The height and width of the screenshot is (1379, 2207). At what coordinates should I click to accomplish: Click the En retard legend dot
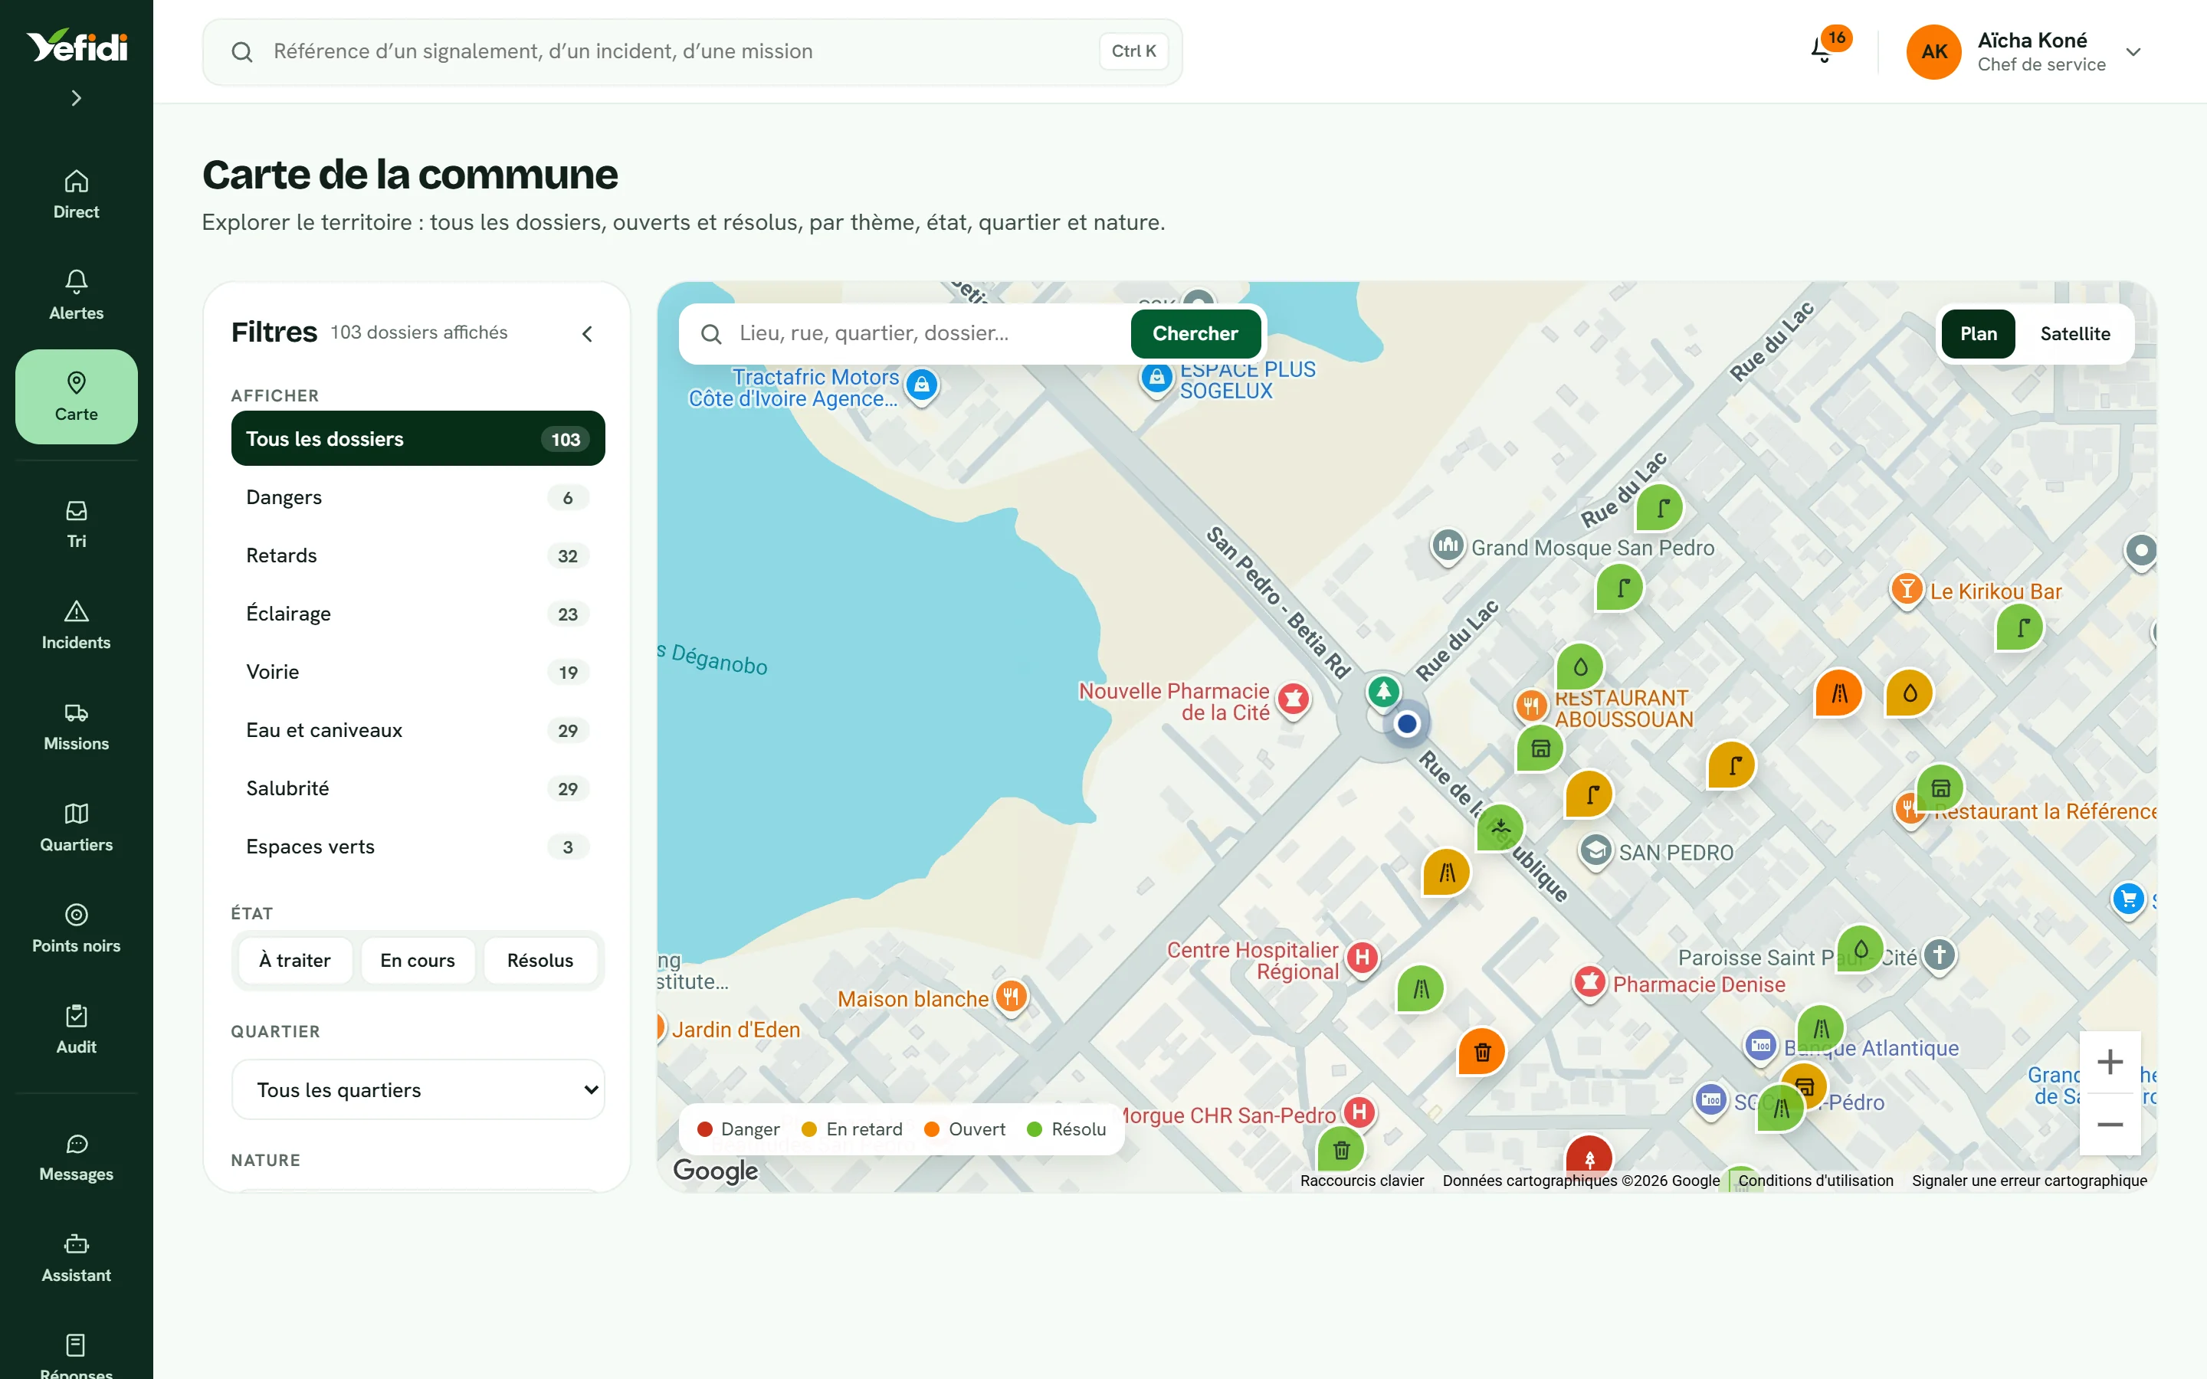[809, 1129]
